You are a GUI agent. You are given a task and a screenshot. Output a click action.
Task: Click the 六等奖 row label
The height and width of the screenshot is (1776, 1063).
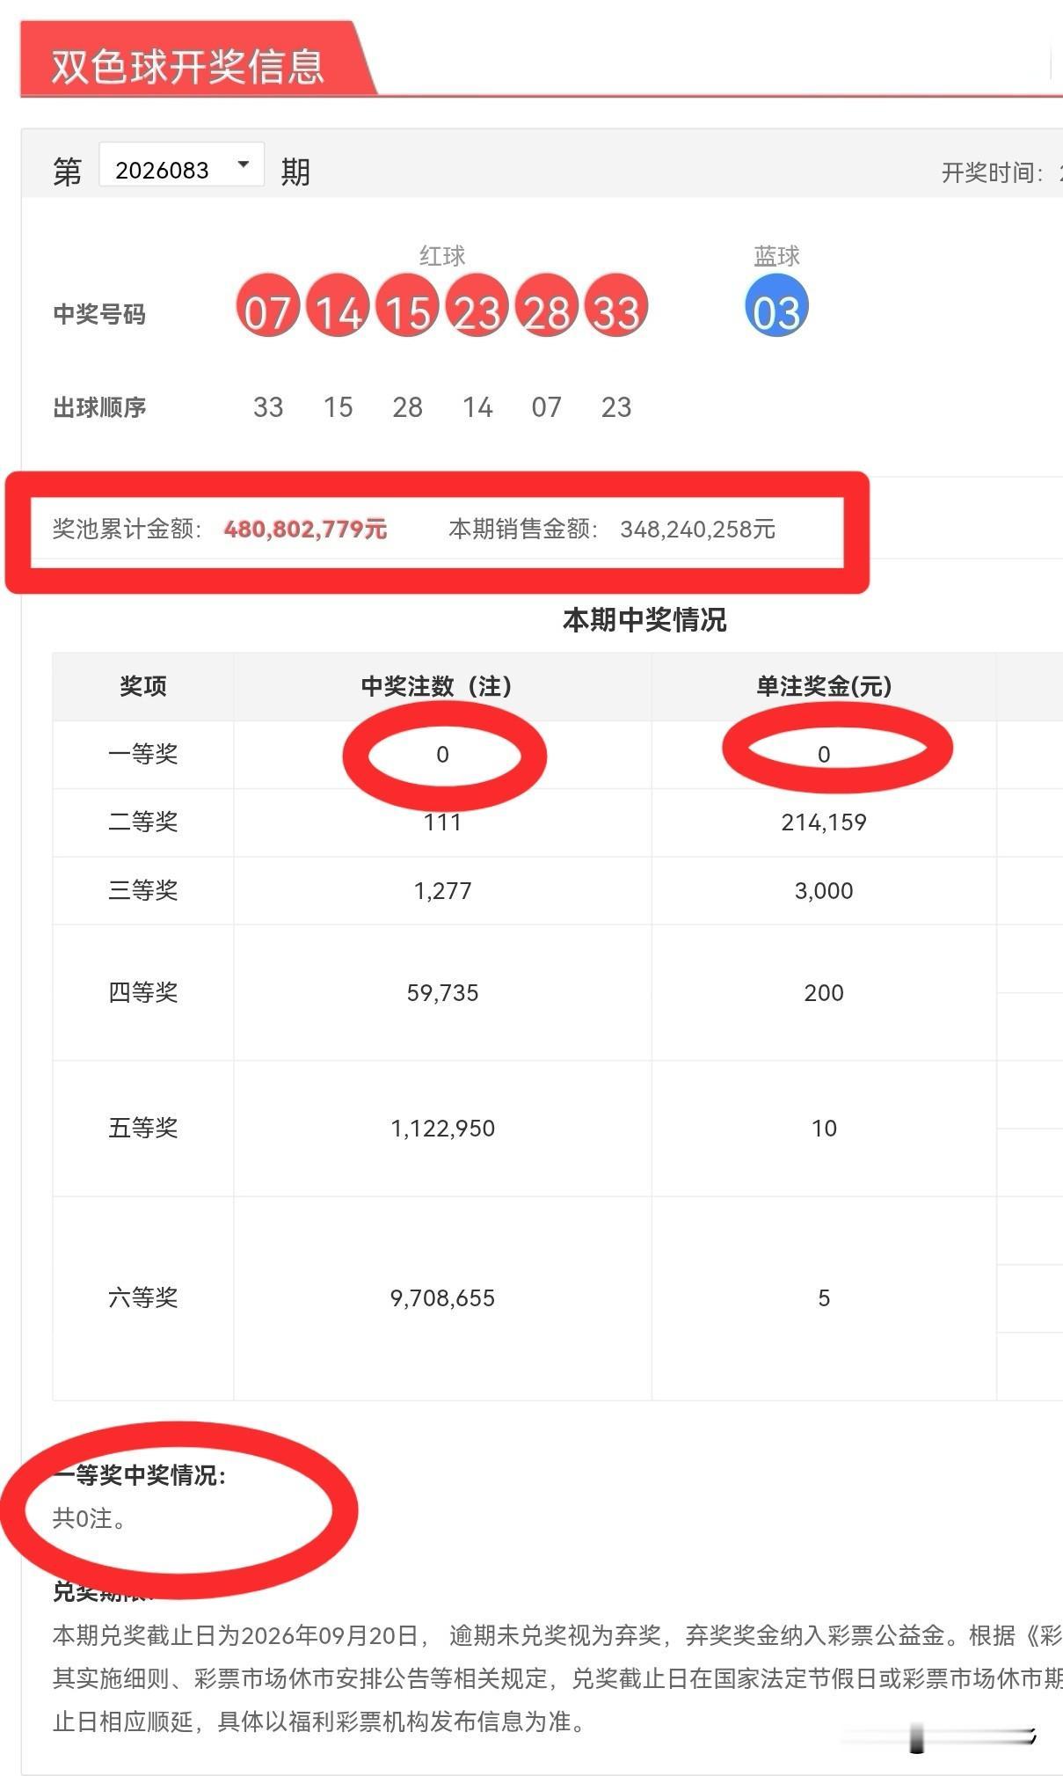(143, 1297)
